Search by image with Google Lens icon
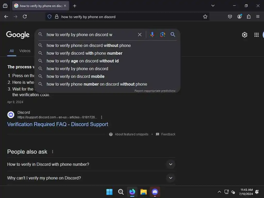 pos(162,35)
